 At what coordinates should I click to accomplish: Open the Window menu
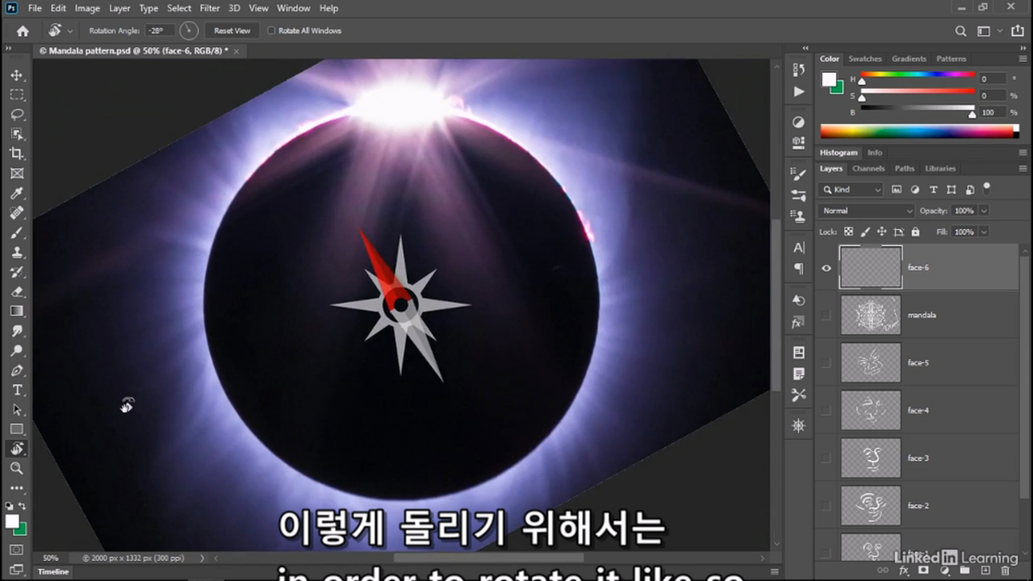(x=293, y=8)
